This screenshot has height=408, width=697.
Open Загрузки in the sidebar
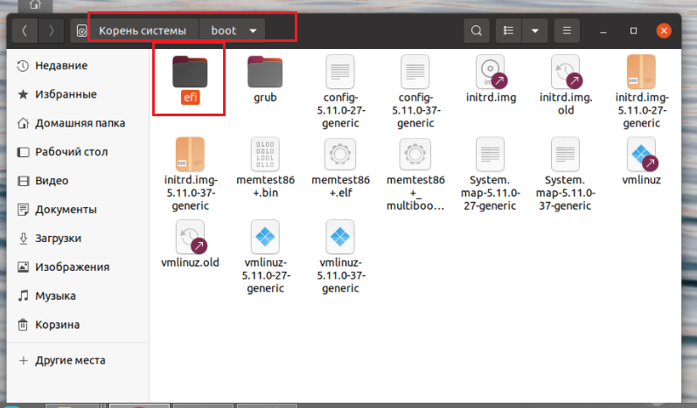click(78, 239)
